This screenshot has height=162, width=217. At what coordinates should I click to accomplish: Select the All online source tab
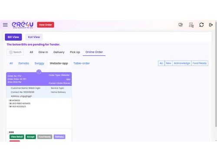point(11,63)
